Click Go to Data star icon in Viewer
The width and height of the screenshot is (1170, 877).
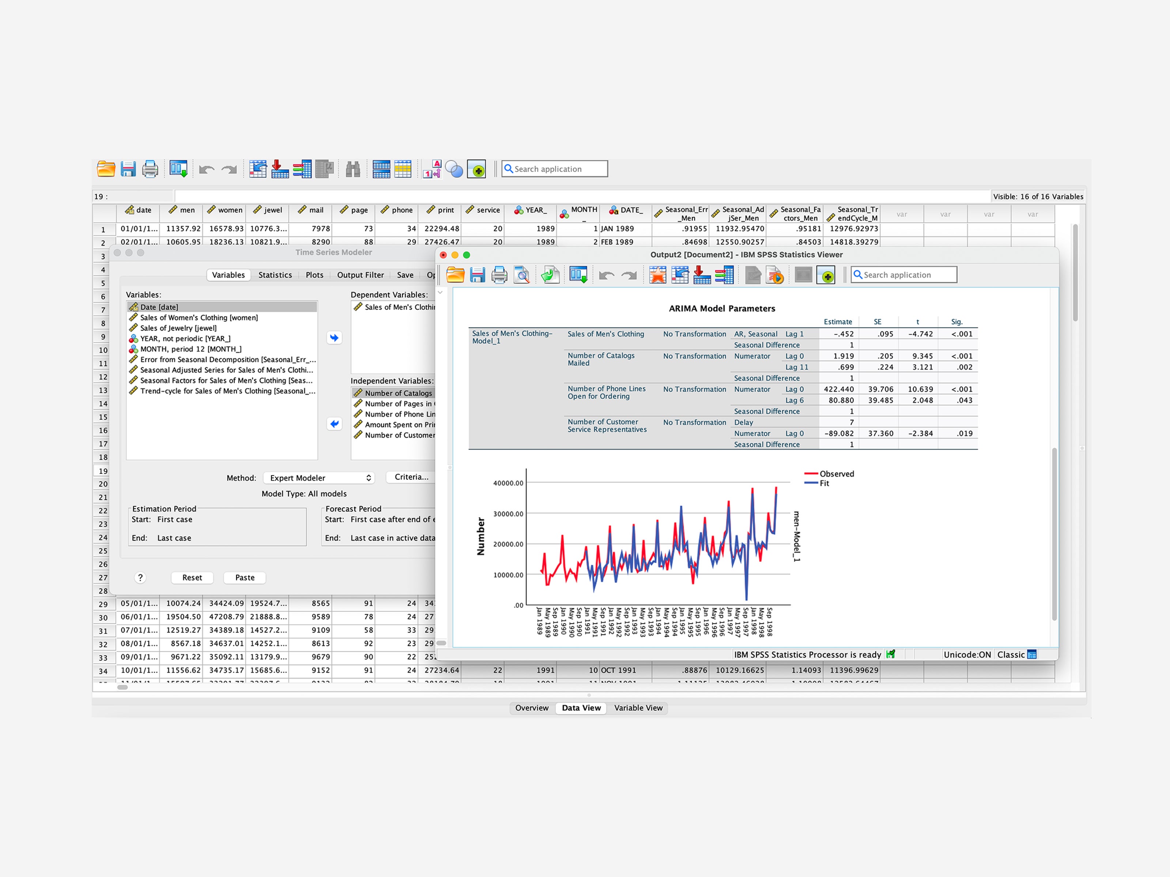click(x=657, y=275)
